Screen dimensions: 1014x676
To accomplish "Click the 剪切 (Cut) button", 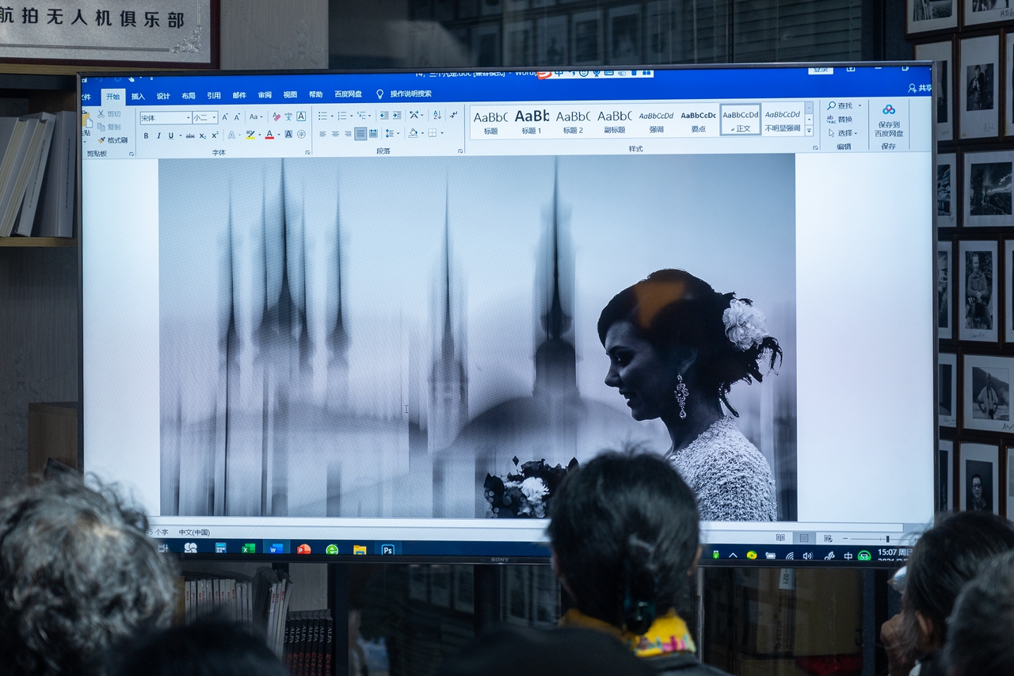I will click(109, 114).
